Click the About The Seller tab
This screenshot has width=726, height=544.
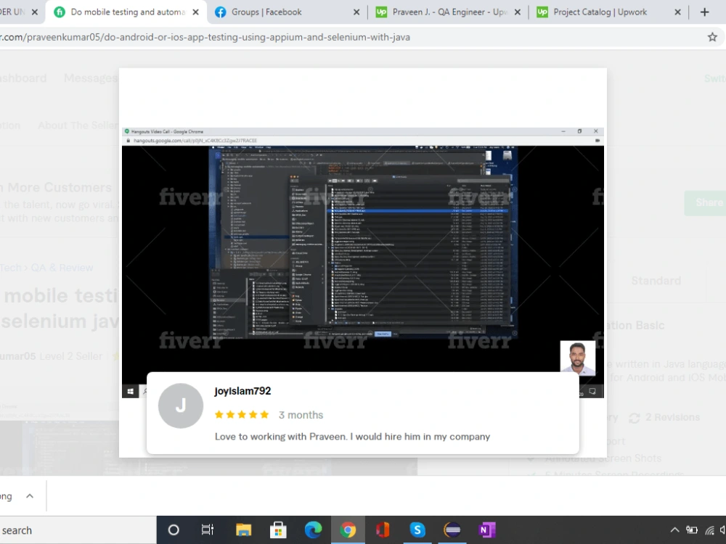(78, 125)
